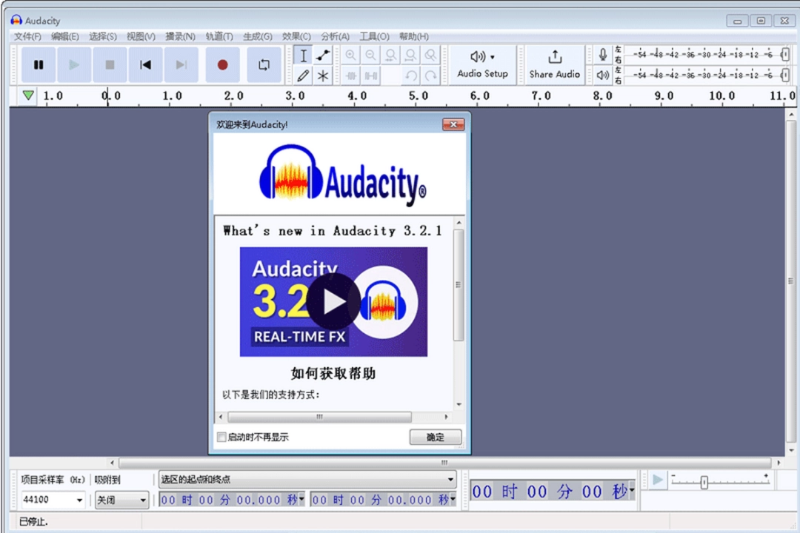Click the Zoom In magnifier icon

coord(350,55)
